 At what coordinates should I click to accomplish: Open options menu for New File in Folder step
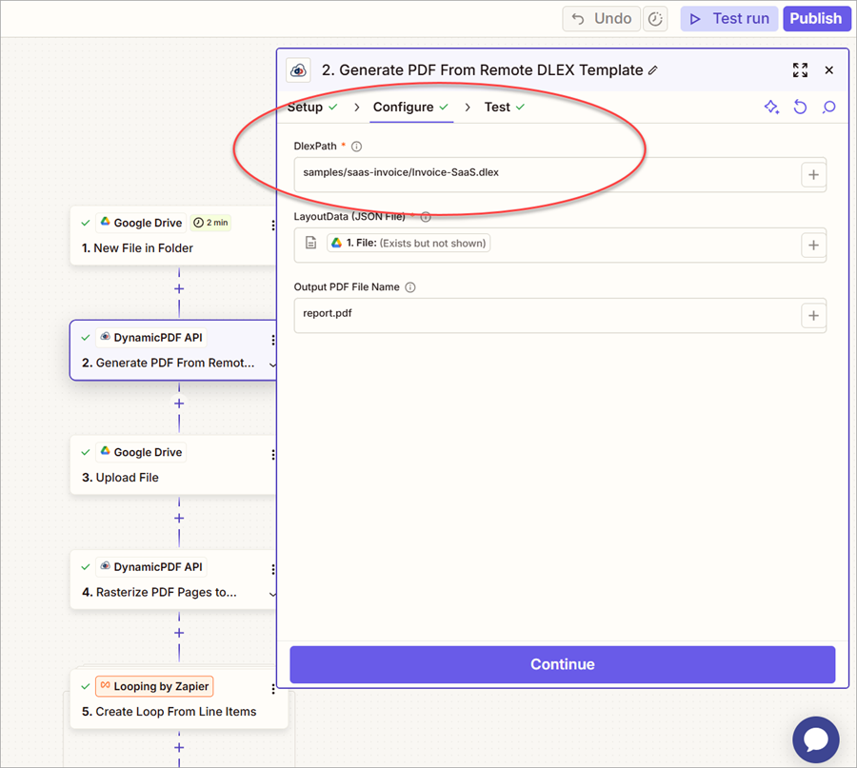click(x=273, y=226)
